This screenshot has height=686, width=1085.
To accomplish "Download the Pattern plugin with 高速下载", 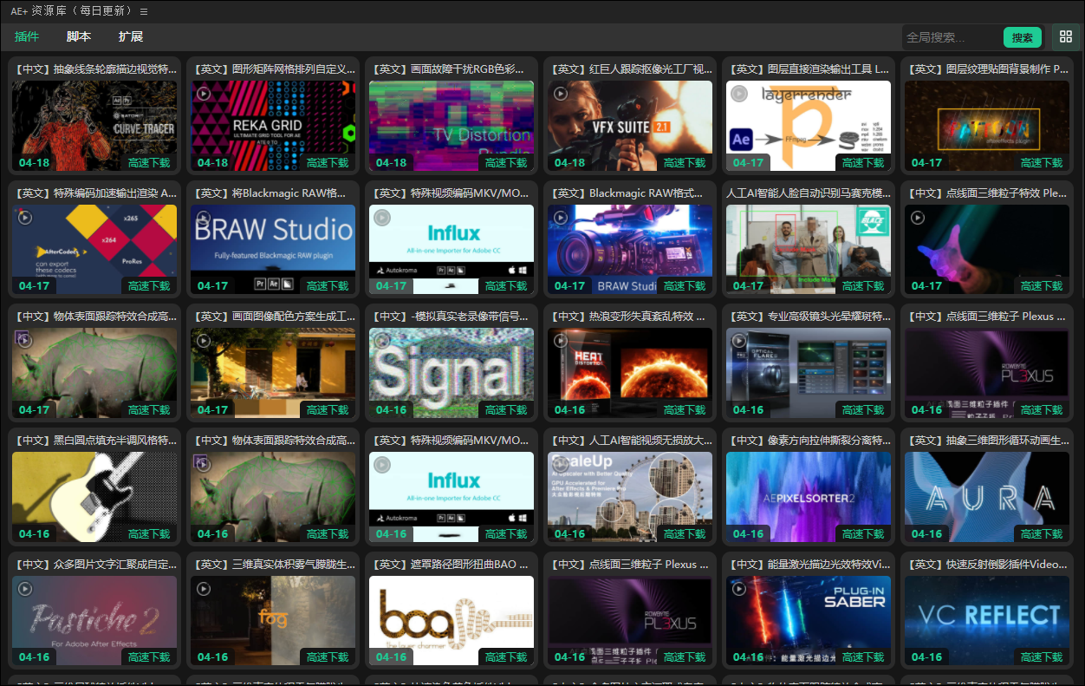I will click(x=1043, y=163).
